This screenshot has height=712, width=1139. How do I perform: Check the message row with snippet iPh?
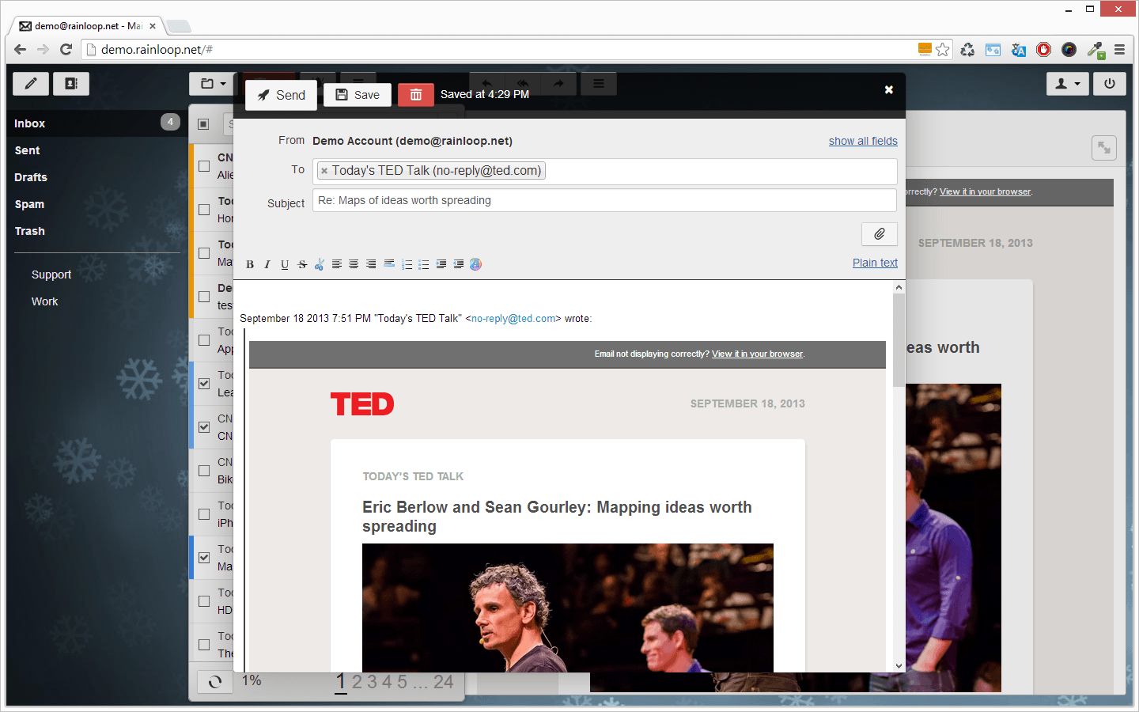(x=204, y=514)
